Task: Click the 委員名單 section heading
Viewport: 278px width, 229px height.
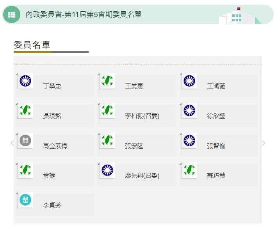Action: [x=32, y=45]
